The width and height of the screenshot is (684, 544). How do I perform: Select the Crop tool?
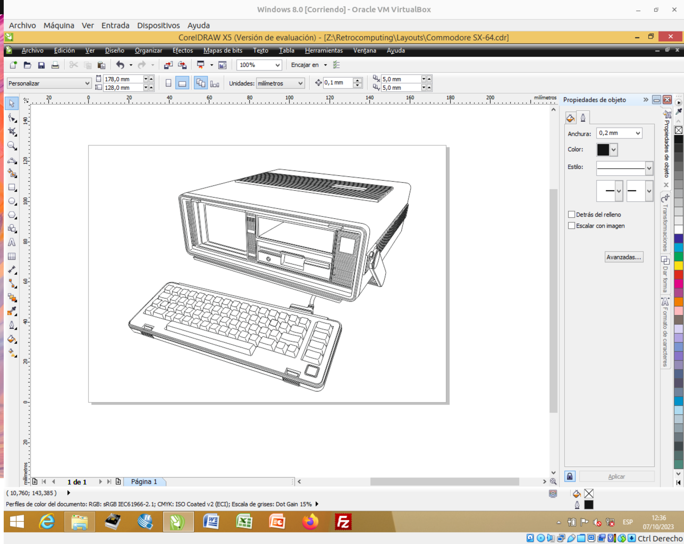coord(12,132)
